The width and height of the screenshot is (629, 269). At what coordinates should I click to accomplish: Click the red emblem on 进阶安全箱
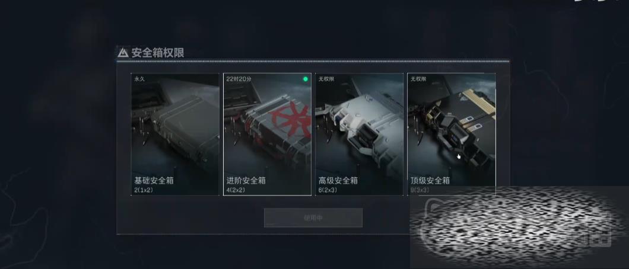pos(291,118)
